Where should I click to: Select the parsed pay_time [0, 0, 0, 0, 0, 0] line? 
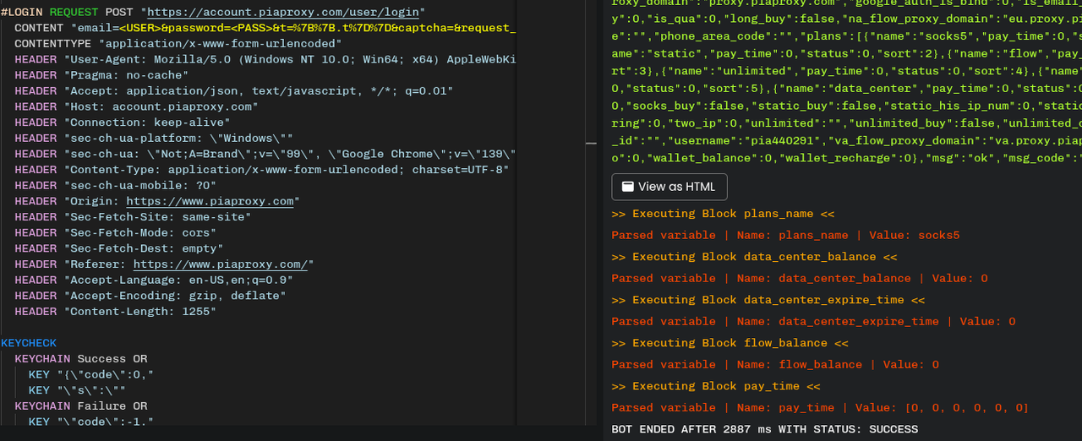[820, 407]
